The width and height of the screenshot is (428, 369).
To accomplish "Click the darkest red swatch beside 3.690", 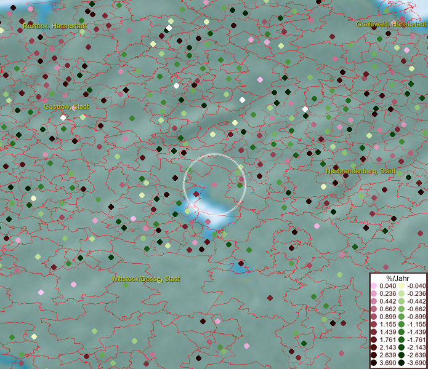I will (x=374, y=363).
